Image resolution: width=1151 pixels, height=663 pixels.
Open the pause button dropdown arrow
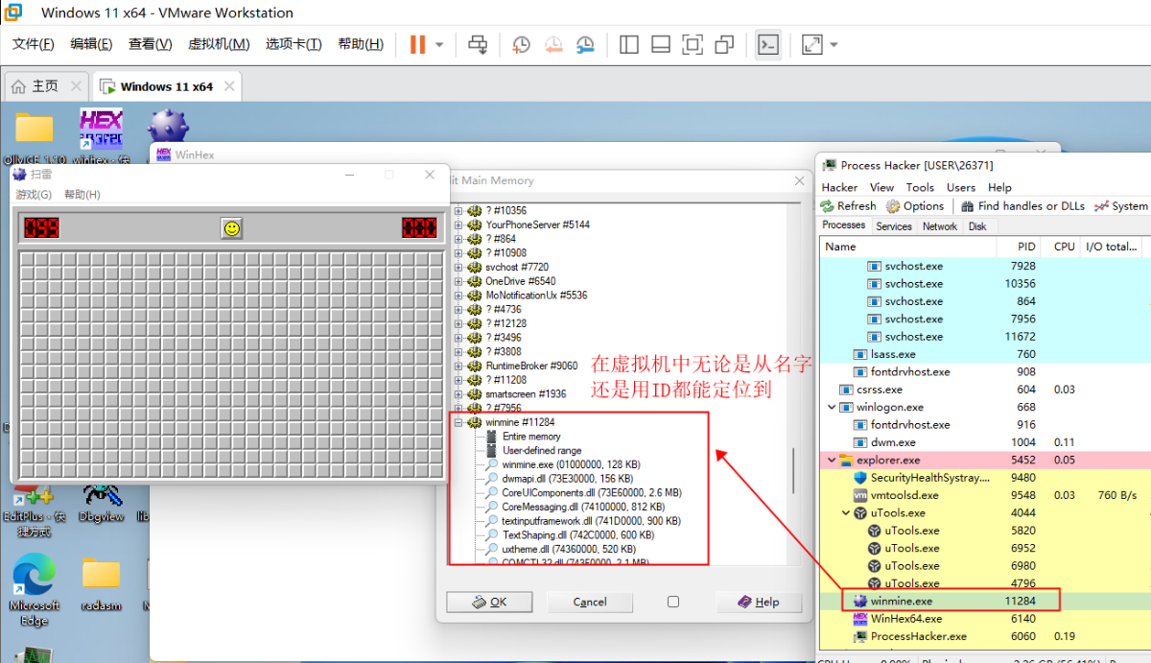click(439, 44)
